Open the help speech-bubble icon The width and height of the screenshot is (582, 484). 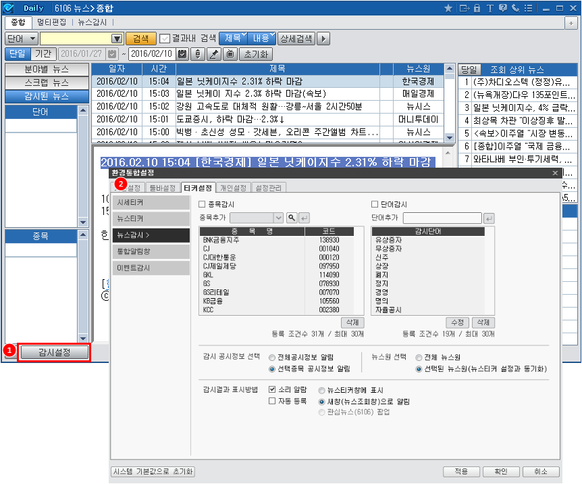click(503, 8)
